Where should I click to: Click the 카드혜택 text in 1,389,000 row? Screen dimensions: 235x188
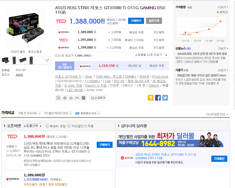point(158,32)
